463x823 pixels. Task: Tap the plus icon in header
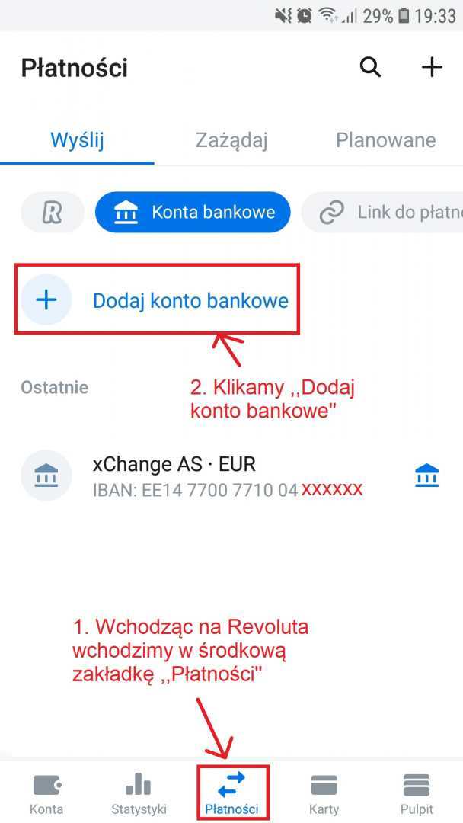pyautogui.click(x=432, y=67)
